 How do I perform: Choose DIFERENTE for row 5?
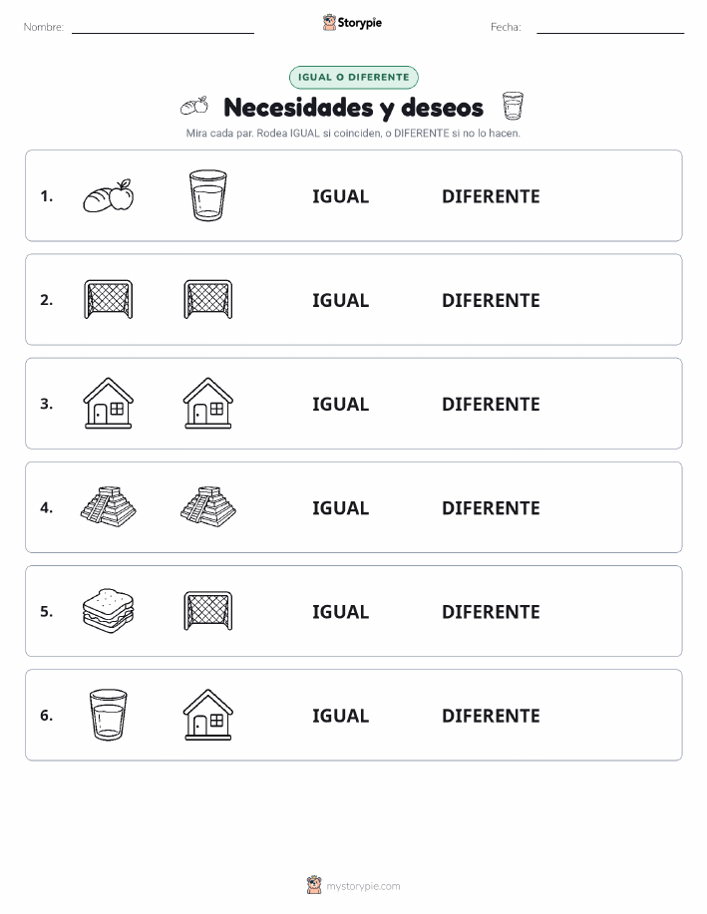[x=491, y=611]
